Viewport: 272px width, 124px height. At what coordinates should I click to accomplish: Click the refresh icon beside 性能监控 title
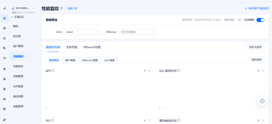click(61, 9)
